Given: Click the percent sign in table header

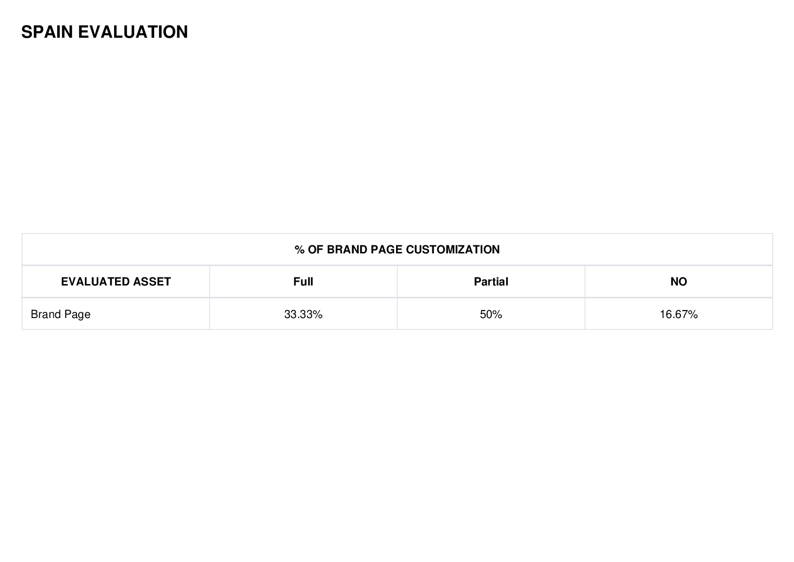Looking at the screenshot, I should (x=299, y=250).
